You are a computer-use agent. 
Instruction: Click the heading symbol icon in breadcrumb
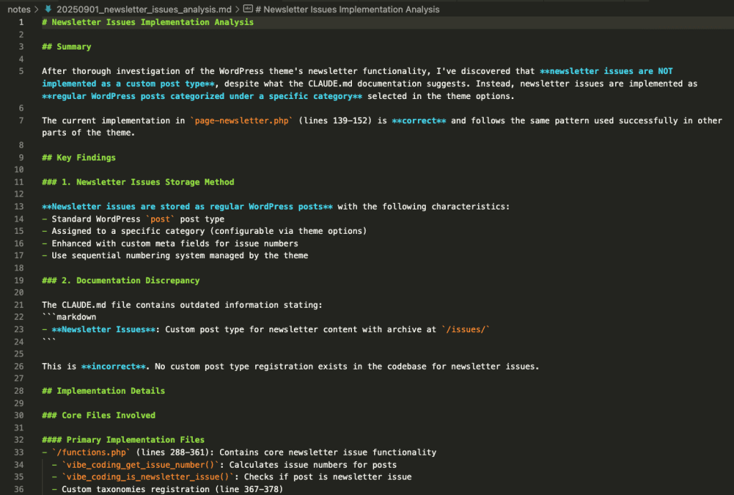click(x=248, y=9)
